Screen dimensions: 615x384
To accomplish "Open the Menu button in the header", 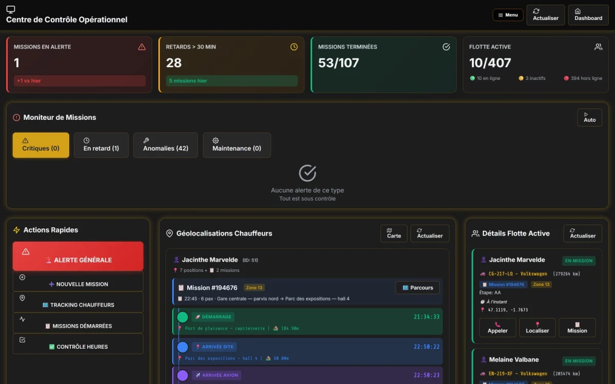I will 508,15.
